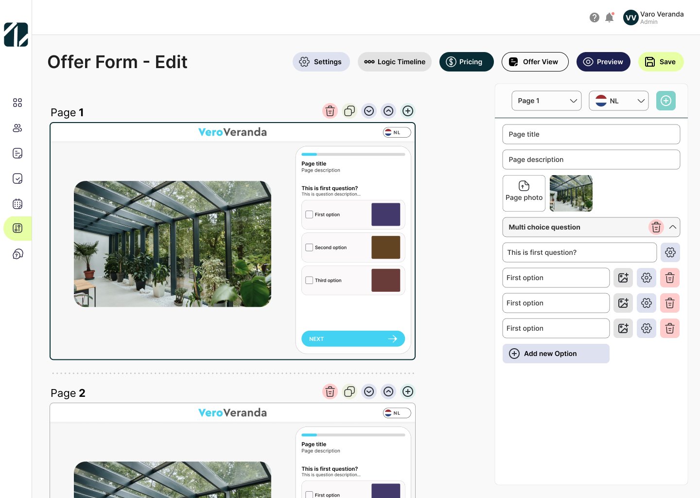Switch to the Pricing section
The height and width of the screenshot is (498, 700).
[x=466, y=62]
